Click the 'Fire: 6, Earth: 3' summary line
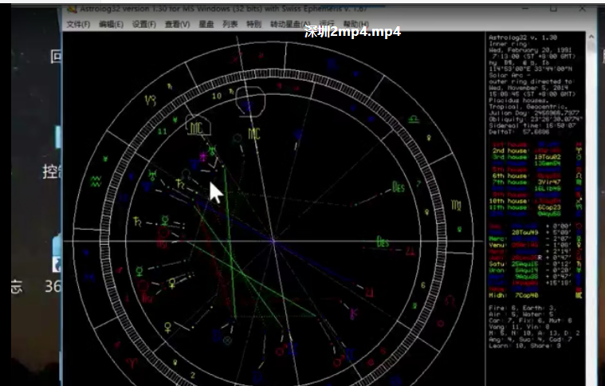The height and width of the screenshot is (386, 605). (x=522, y=308)
